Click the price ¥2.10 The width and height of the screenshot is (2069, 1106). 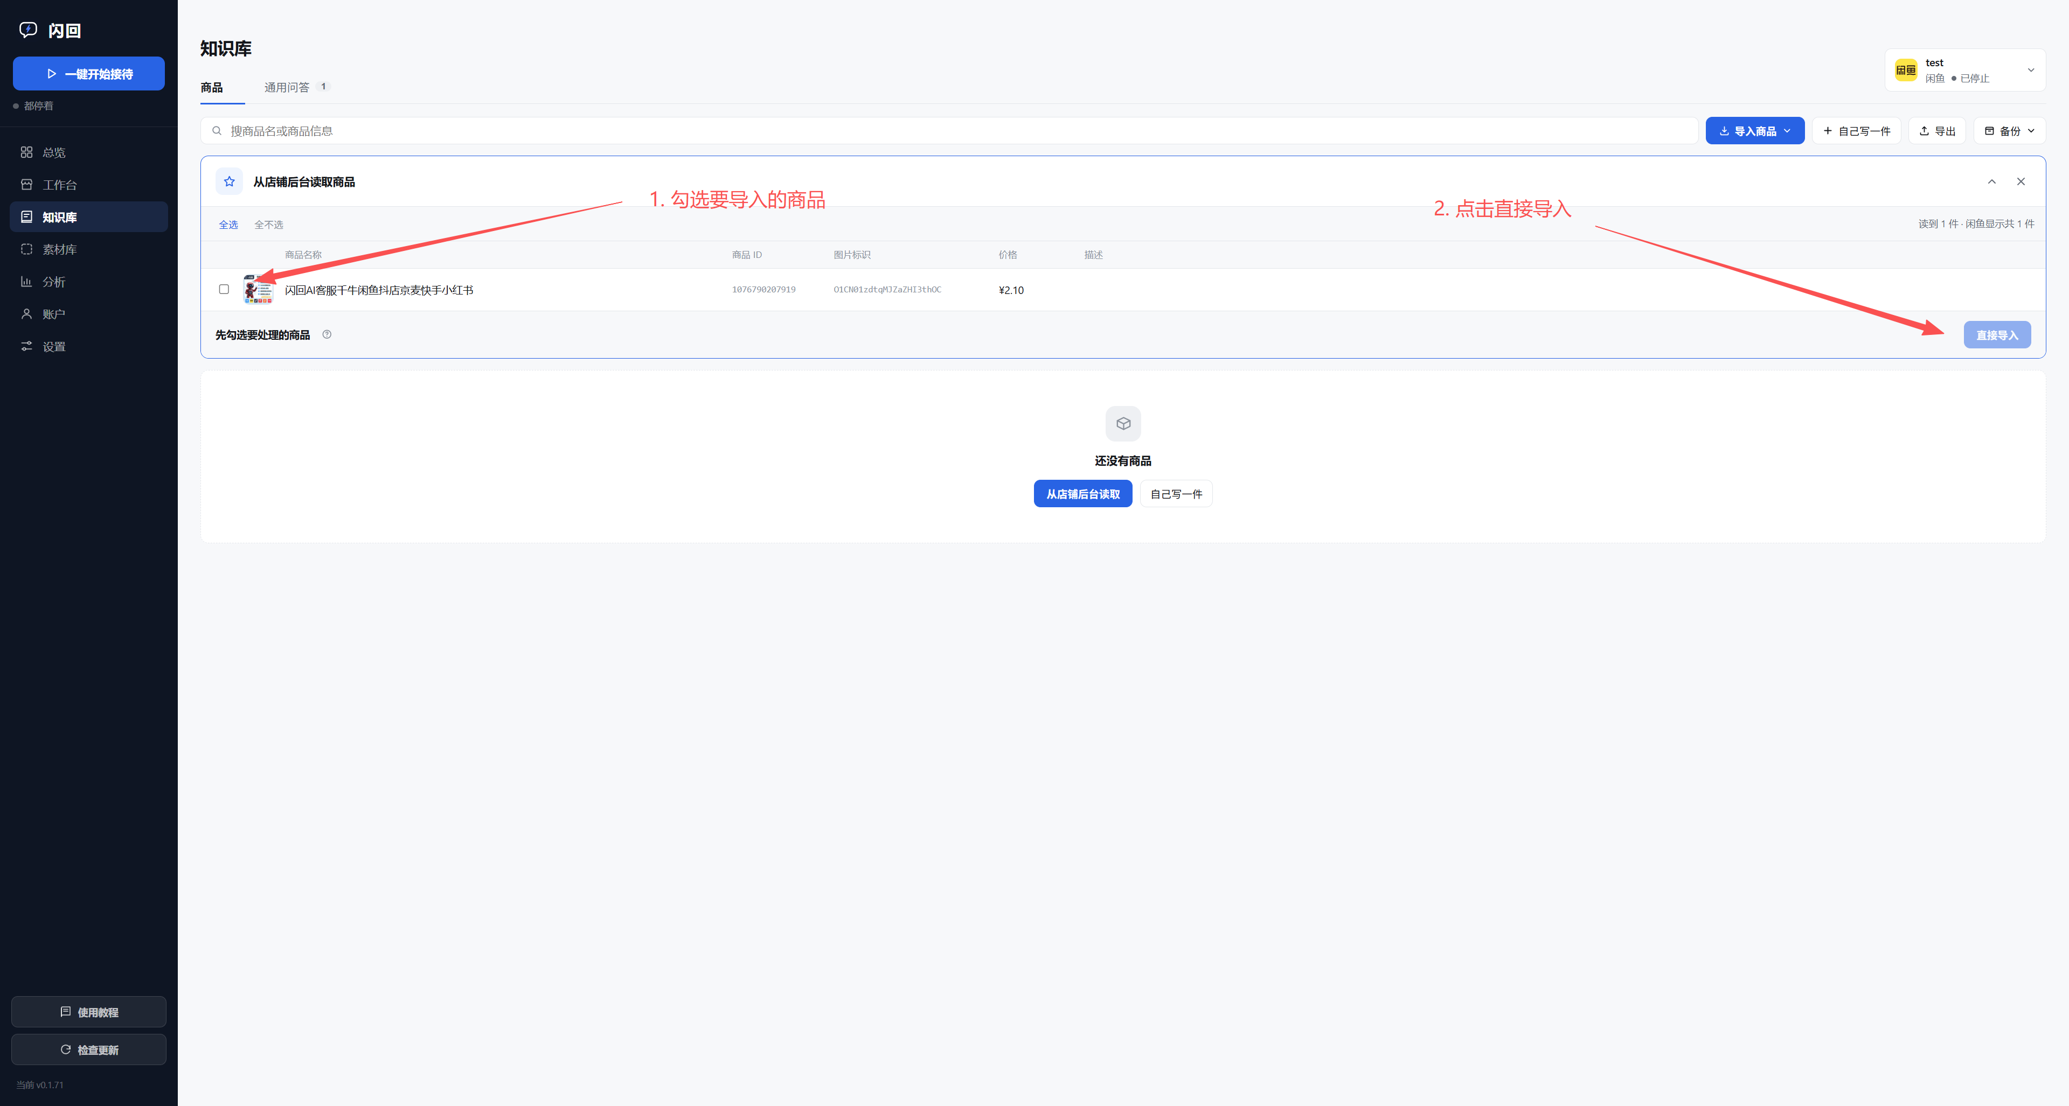[1010, 291]
